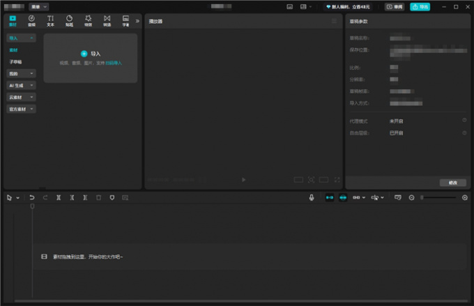This screenshot has height=306, width=474.
Task: Open the 字幕 captions tab
Action: click(x=125, y=21)
